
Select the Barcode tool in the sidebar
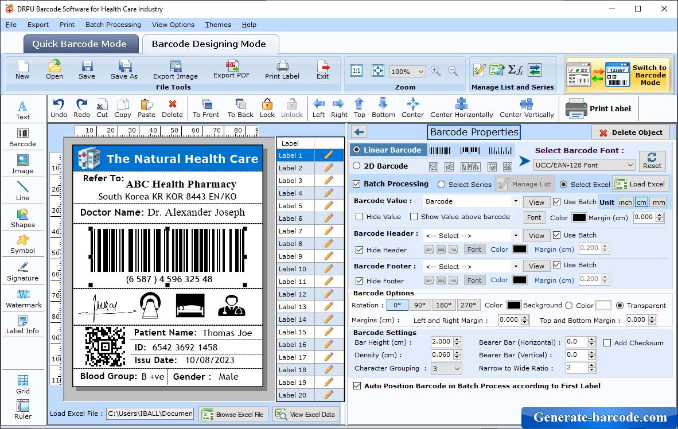pyautogui.click(x=23, y=138)
